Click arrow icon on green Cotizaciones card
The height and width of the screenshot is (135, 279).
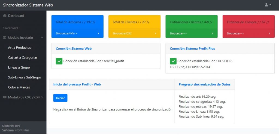(x=213, y=33)
